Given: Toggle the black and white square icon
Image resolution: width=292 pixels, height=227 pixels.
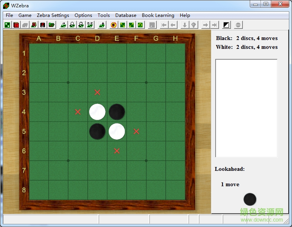Looking at the screenshot, I should click(227, 25).
